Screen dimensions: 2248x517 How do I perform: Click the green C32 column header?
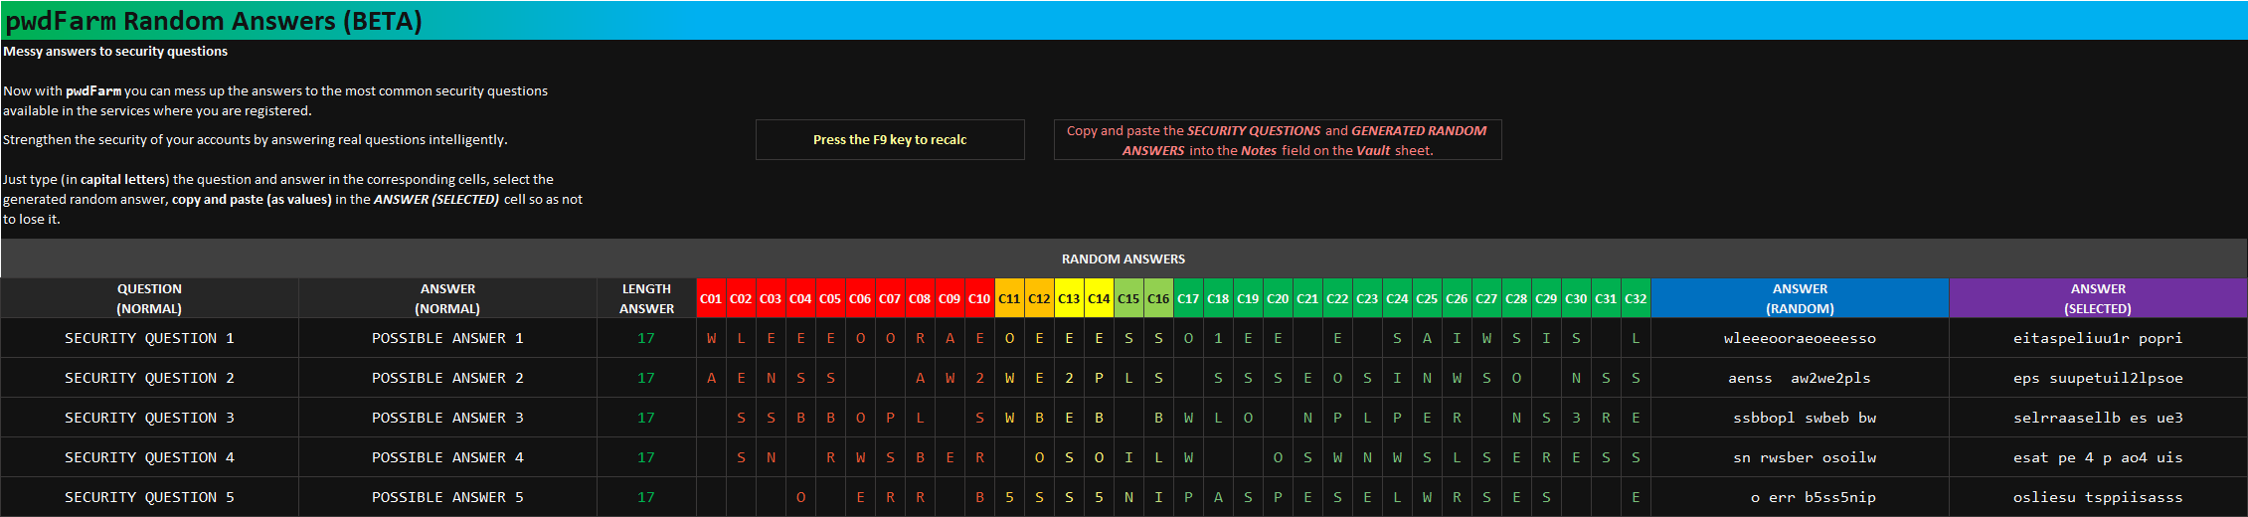(x=1636, y=298)
